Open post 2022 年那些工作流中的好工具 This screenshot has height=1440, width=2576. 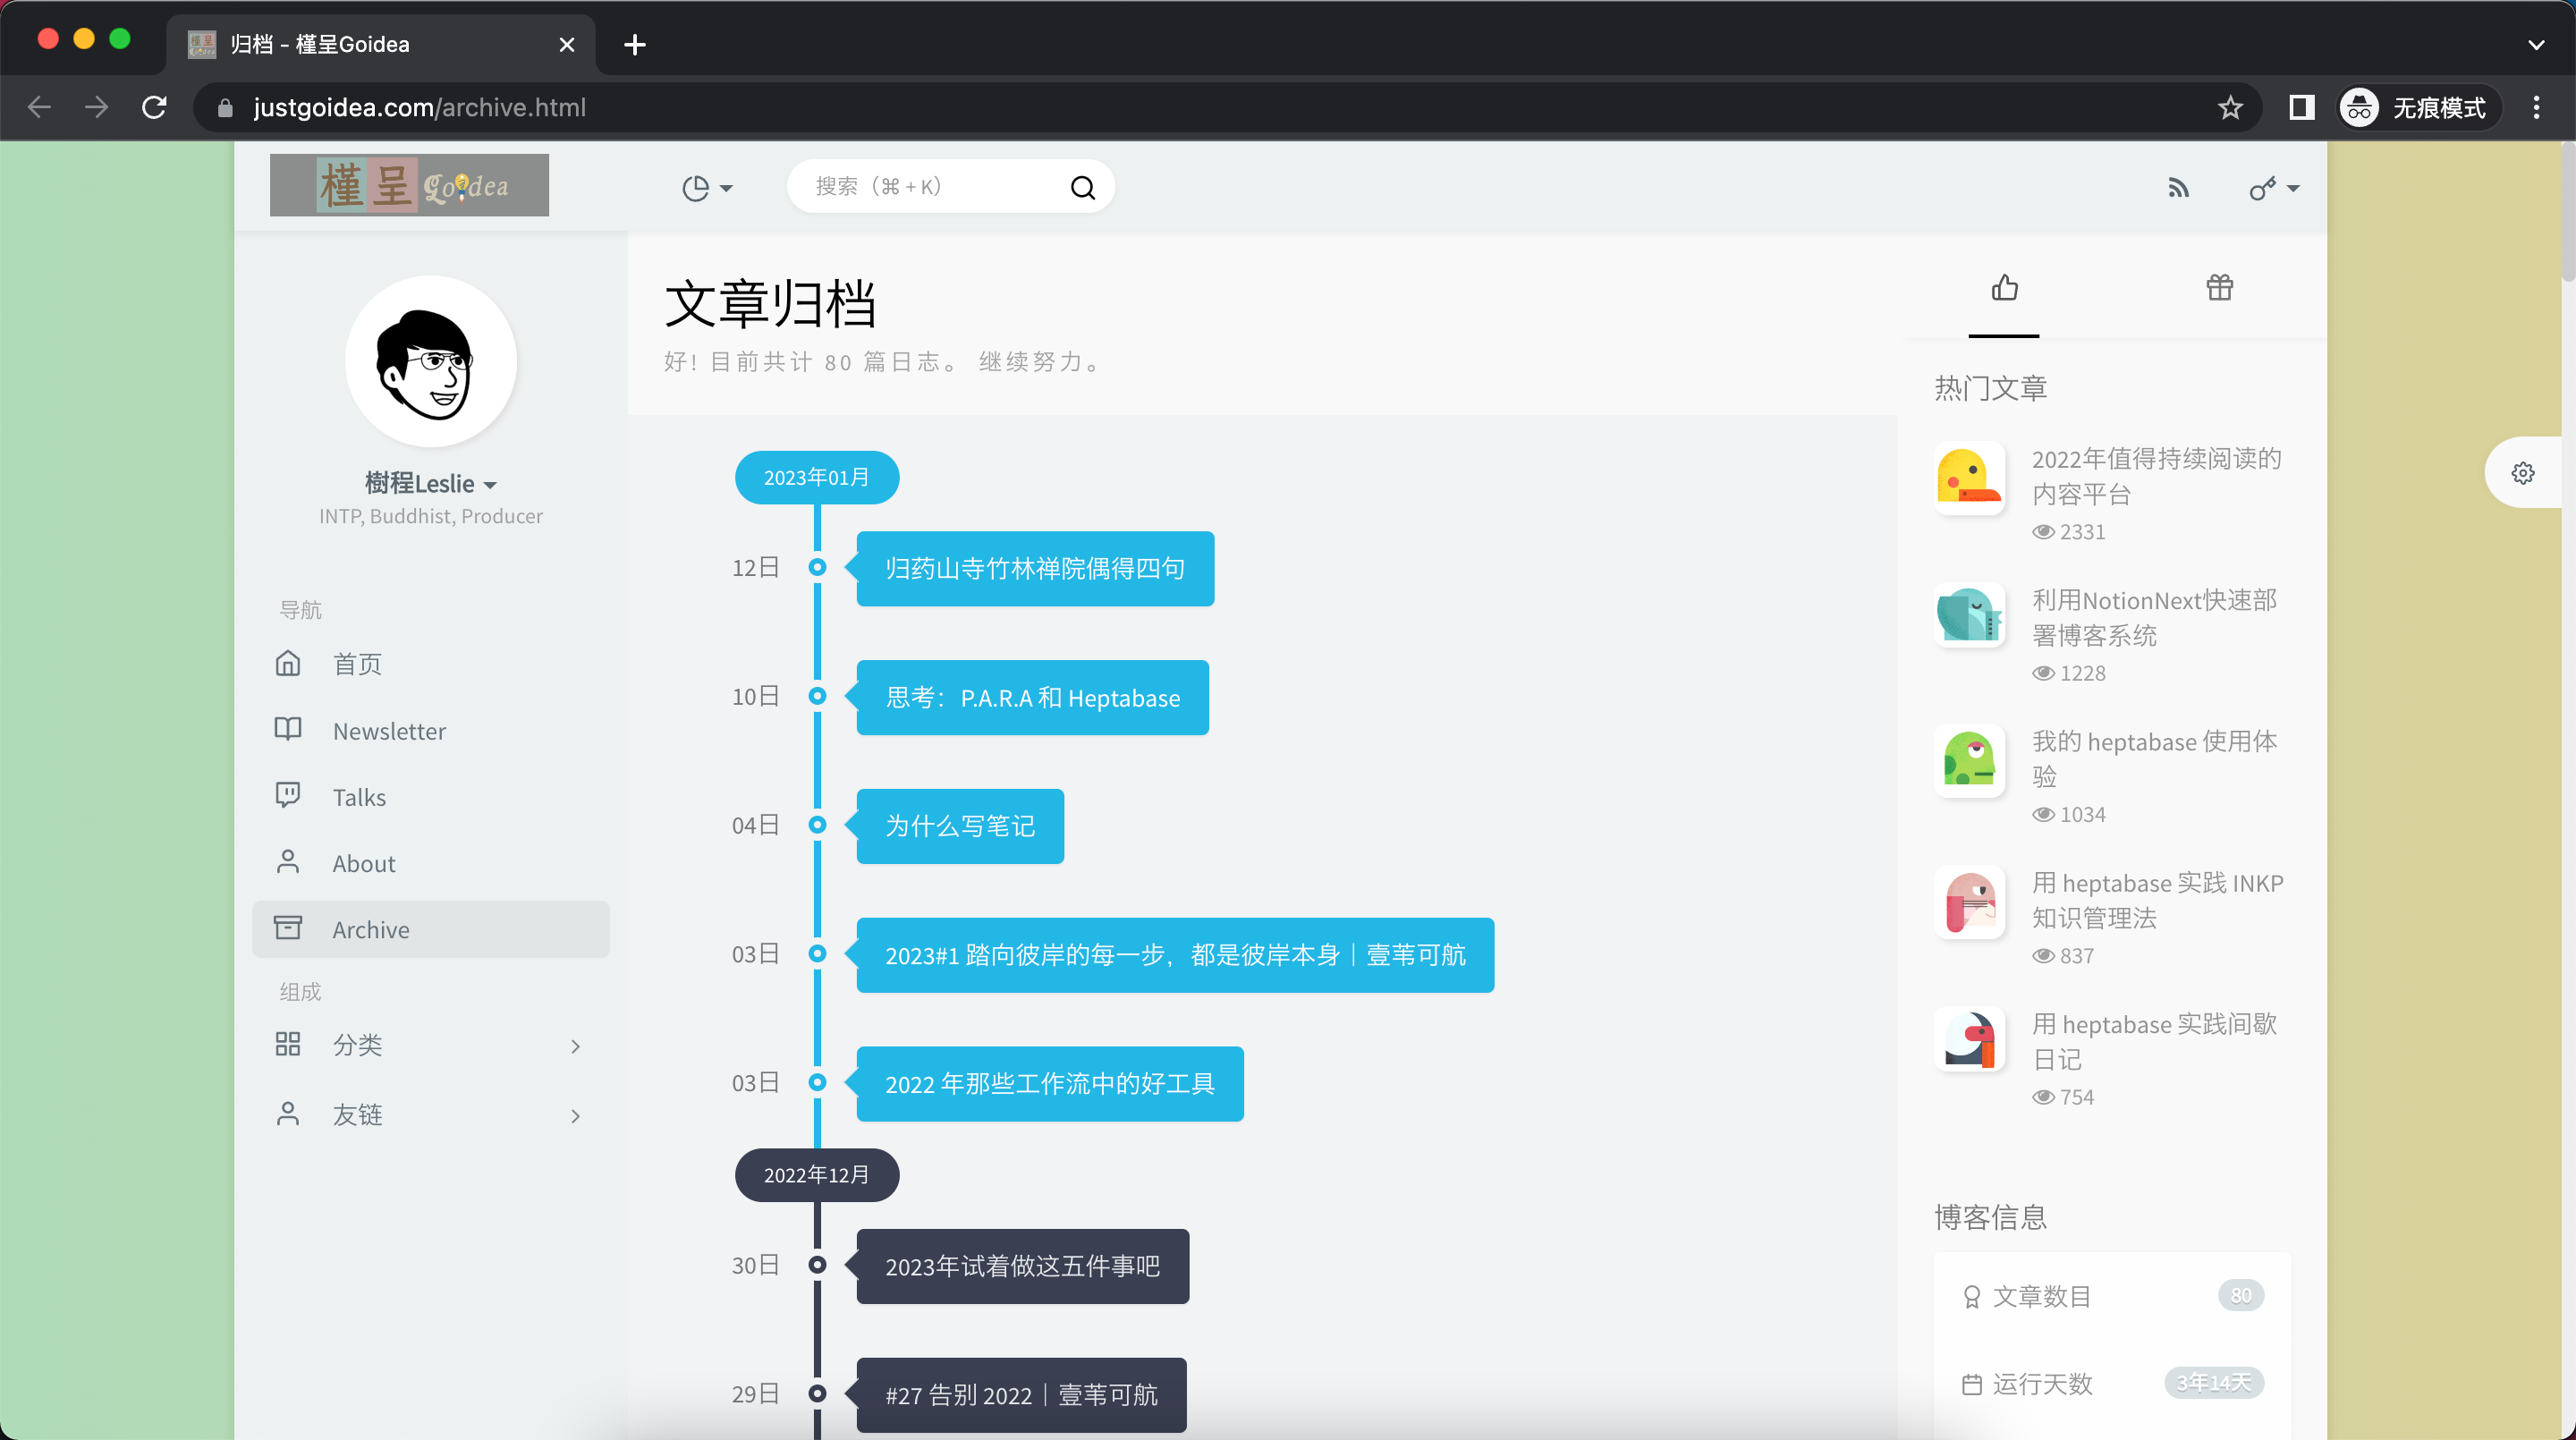point(1050,1084)
